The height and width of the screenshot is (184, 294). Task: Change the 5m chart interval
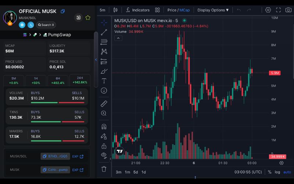coord(103,10)
